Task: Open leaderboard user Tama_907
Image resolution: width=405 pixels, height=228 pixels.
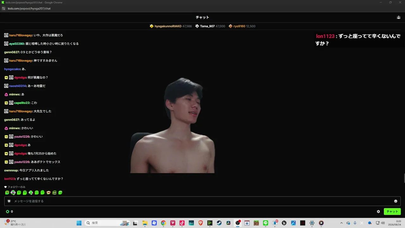Action: pos(207,26)
